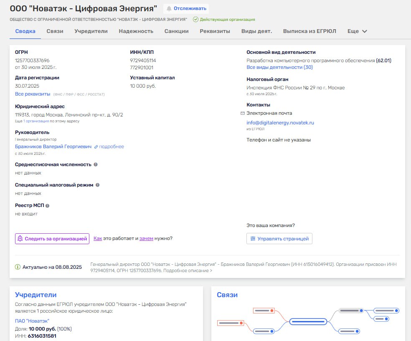Click bell icon in Следить за организацией button

20,238
